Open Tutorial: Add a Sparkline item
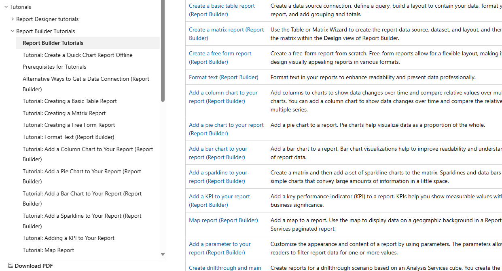 [82, 221]
